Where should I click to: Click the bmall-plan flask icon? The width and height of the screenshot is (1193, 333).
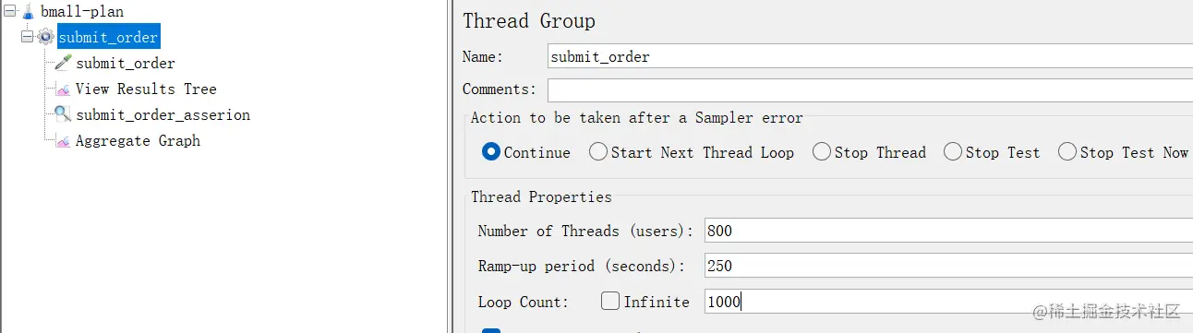pyautogui.click(x=27, y=12)
